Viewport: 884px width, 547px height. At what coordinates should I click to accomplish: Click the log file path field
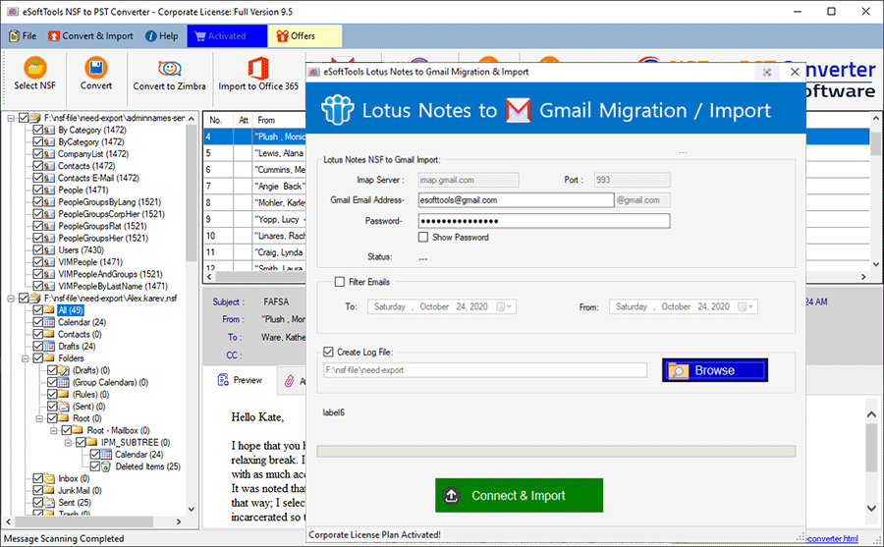click(485, 370)
